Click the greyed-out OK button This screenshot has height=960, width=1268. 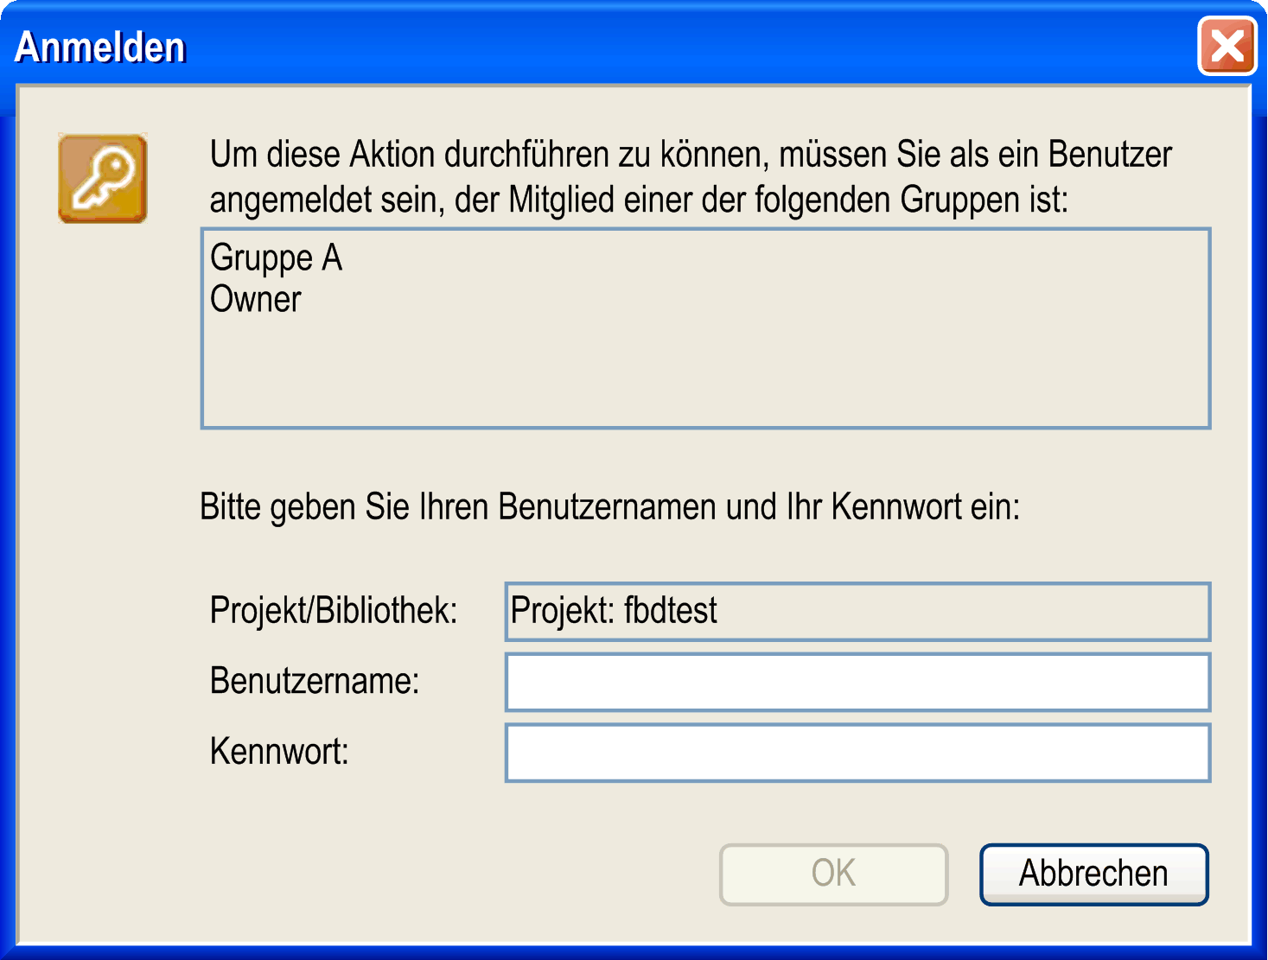point(833,874)
